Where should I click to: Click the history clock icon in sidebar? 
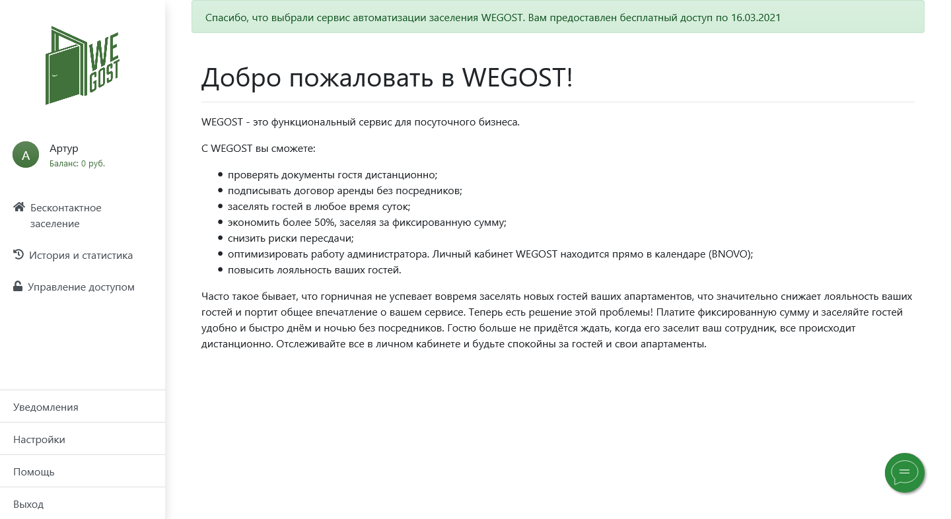tap(18, 255)
